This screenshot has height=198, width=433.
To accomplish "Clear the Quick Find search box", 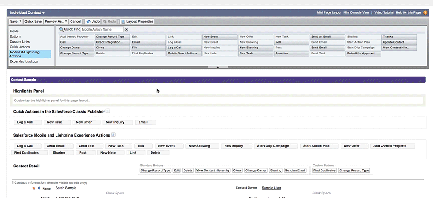I will click(x=127, y=29).
